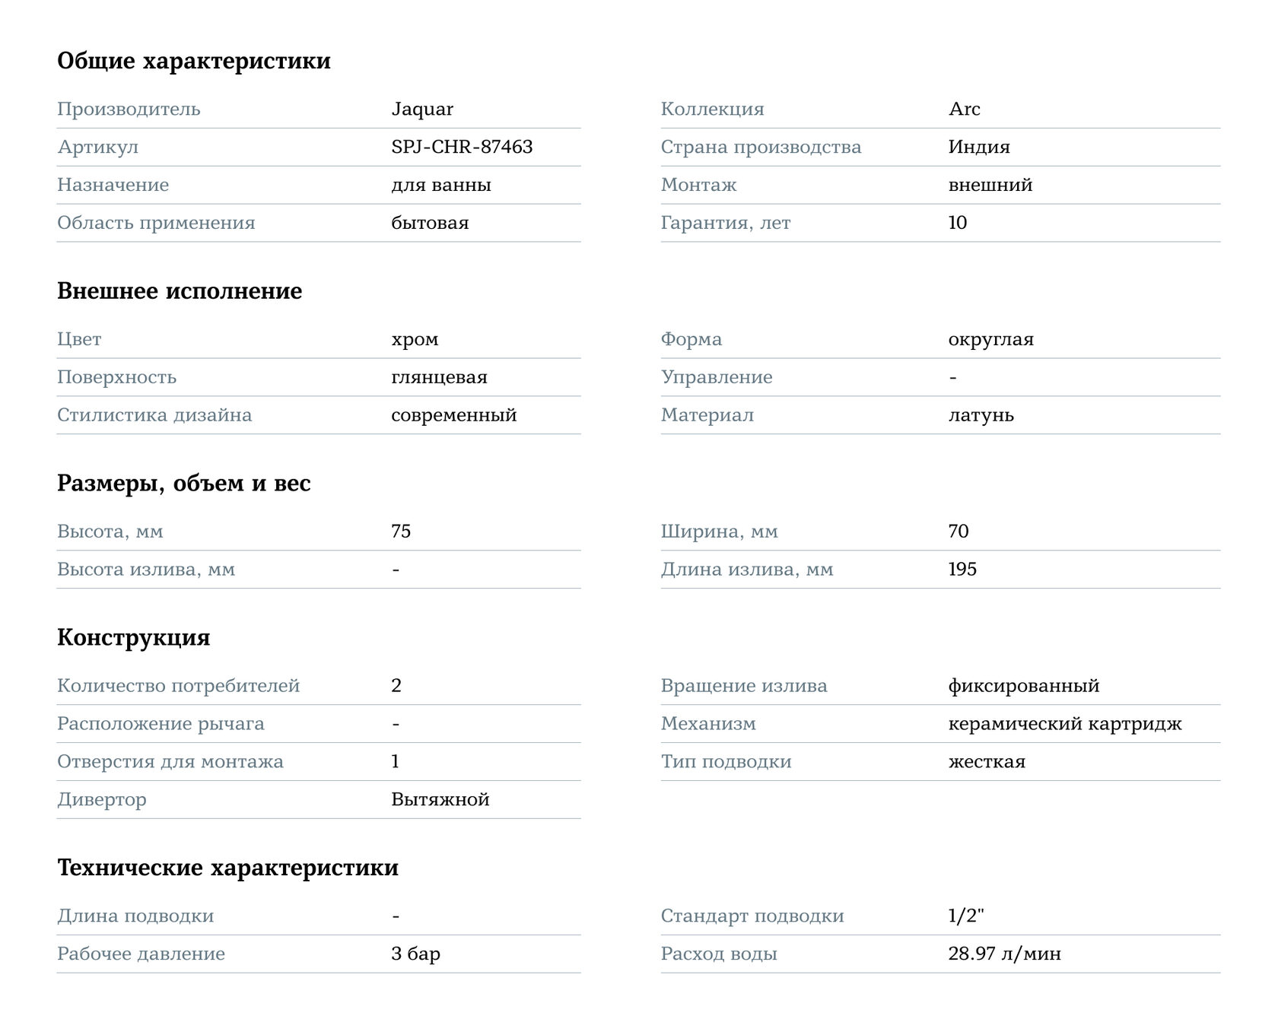Click the "Общие характеристики" section heading

[194, 61]
